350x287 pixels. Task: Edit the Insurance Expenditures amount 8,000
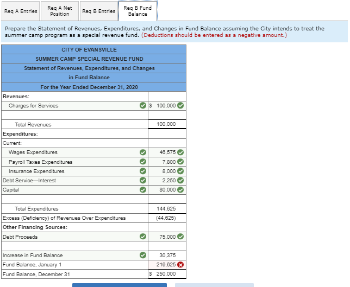167,171
